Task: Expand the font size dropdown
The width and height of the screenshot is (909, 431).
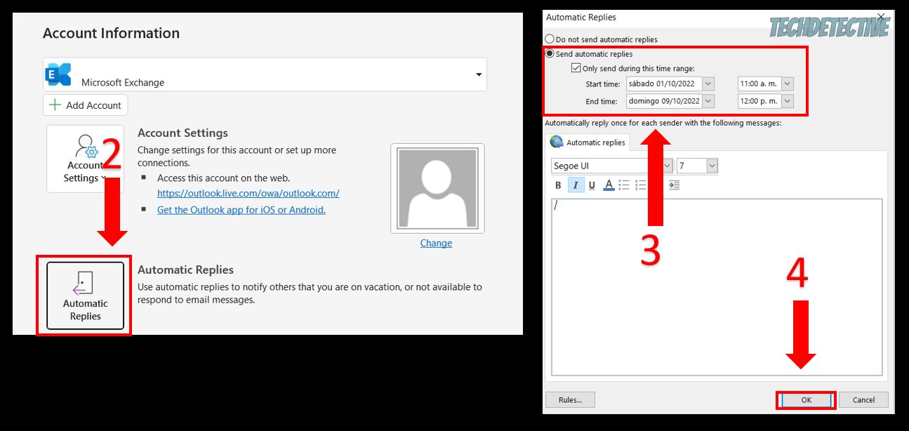Action: tap(710, 165)
